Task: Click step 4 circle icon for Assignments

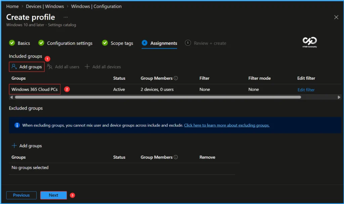Action: [144, 43]
